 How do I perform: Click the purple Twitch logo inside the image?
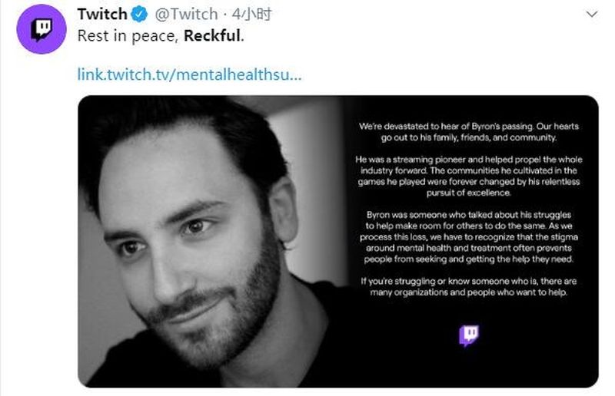(469, 335)
